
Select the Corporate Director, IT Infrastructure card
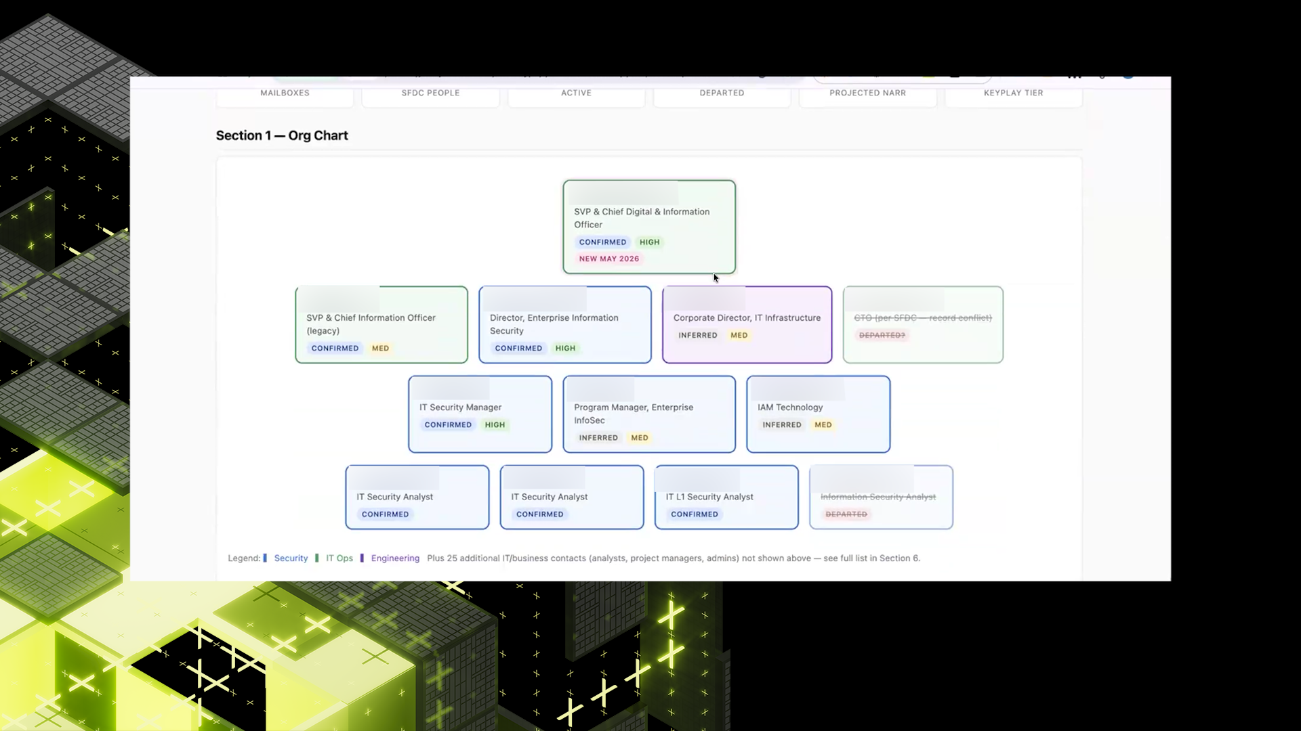point(747,325)
